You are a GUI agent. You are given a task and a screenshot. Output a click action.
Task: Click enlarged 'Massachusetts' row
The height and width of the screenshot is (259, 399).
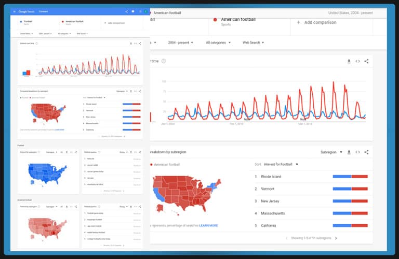(x=311, y=213)
